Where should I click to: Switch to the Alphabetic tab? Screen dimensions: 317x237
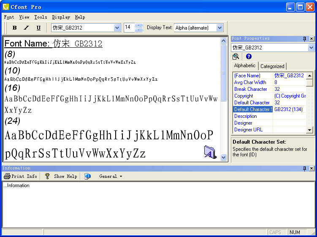245,65
